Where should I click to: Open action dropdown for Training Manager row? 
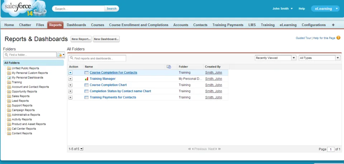click(71, 79)
